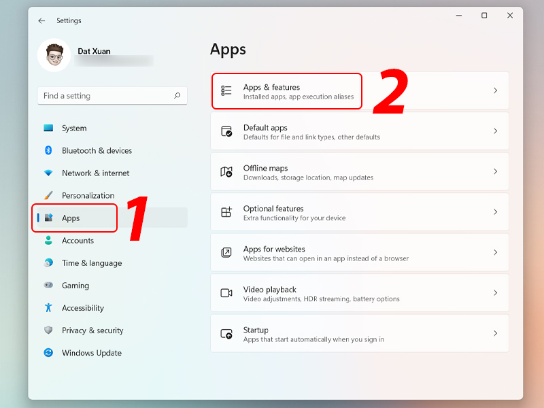Viewport: 544px width, 408px height.
Task: Click the Network wifi icon
Action: pyautogui.click(x=48, y=173)
